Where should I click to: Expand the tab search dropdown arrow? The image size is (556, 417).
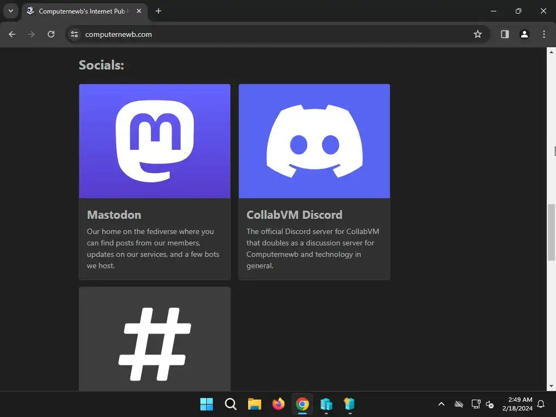tap(11, 11)
